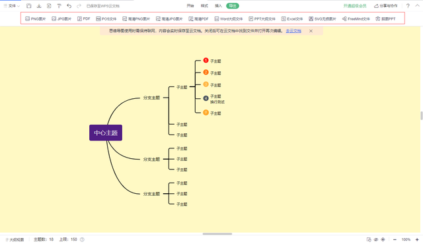Click the target locate icon in status bar

coord(383,239)
